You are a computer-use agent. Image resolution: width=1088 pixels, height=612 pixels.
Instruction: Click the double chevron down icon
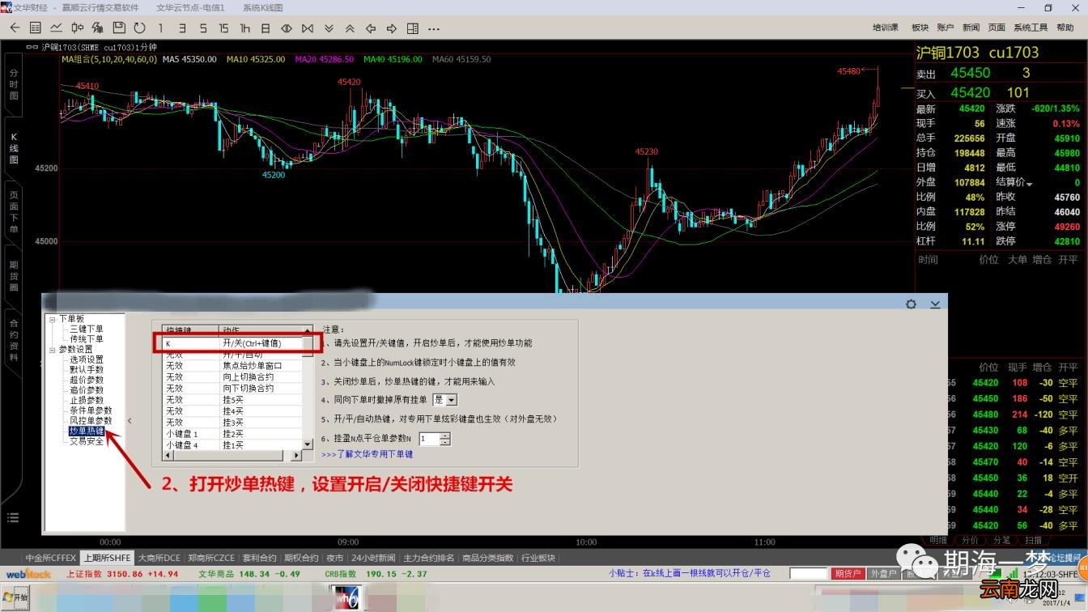tap(329, 28)
